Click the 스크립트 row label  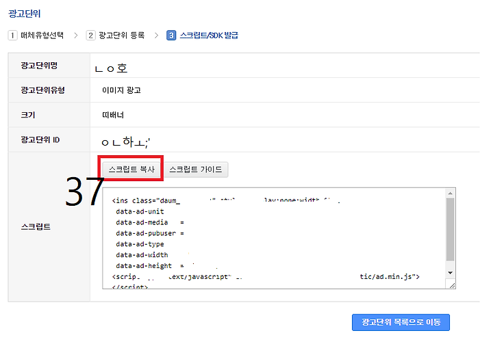coord(36,227)
